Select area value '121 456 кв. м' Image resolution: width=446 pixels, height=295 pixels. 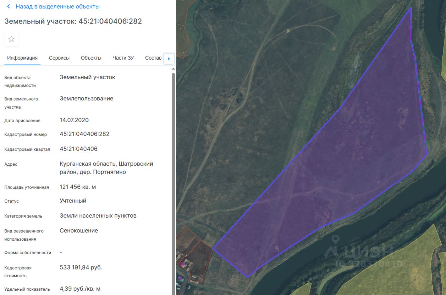click(78, 187)
